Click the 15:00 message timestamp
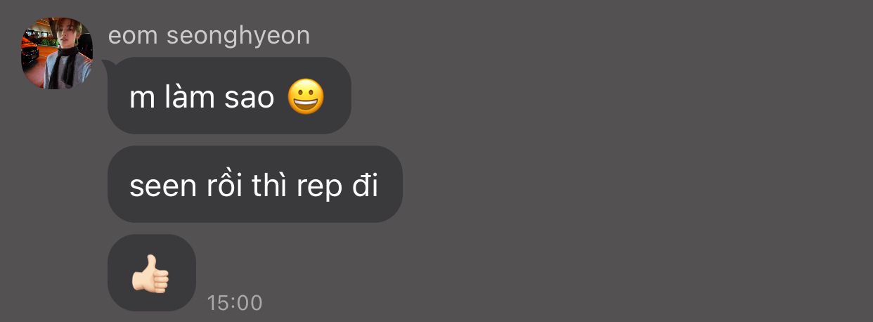This screenshot has height=322, width=873. point(235,303)
